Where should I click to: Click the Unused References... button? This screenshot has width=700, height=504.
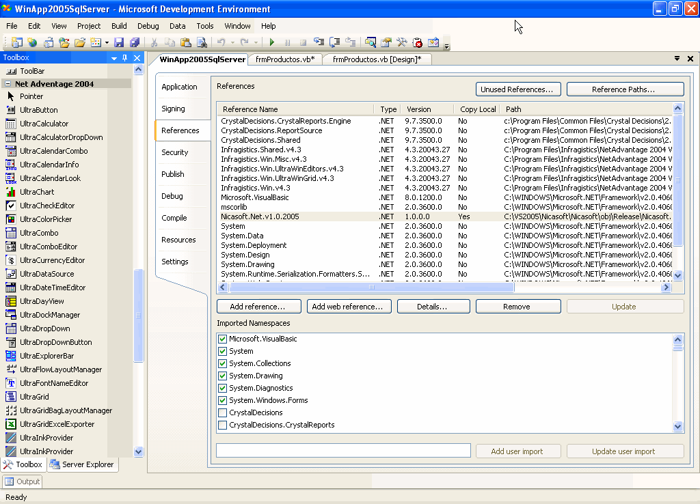[517, 89]
